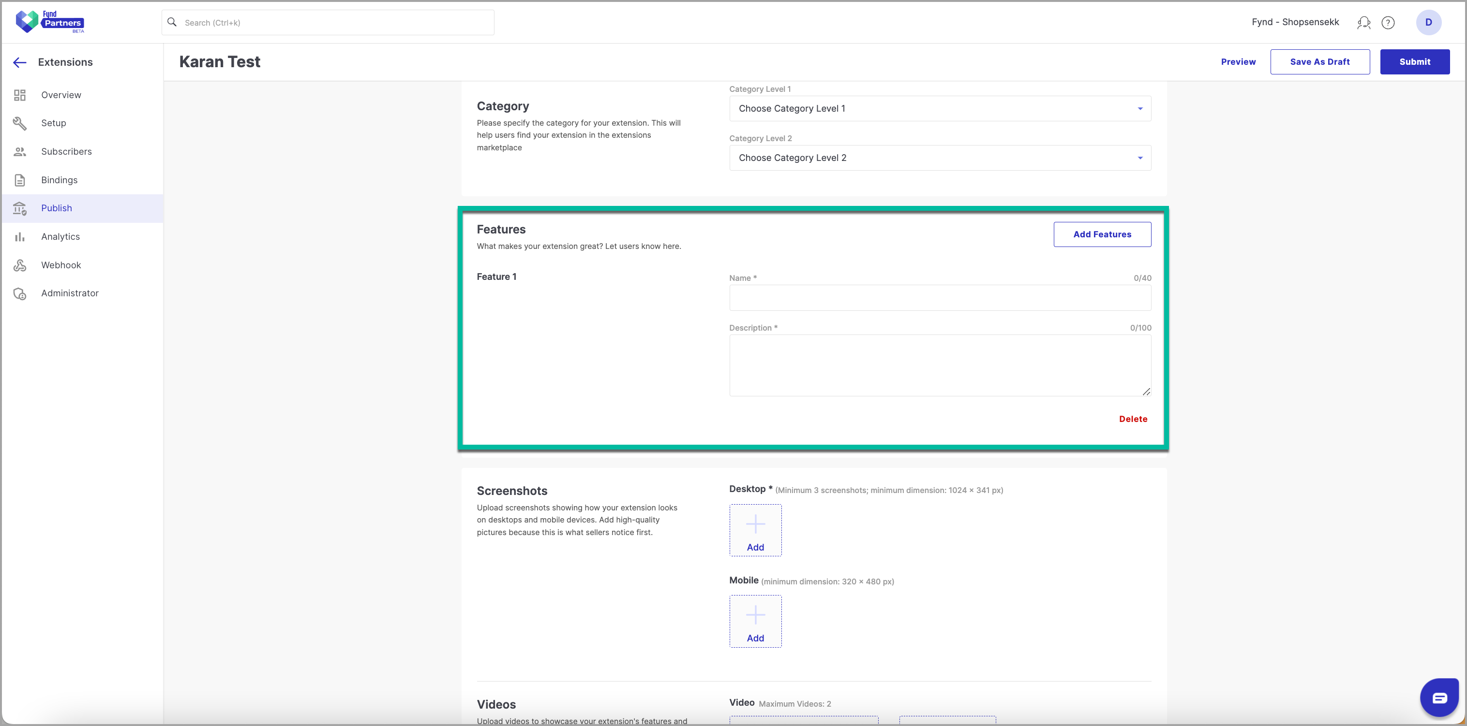1467x726 pixels.
Task: Click the Administrator shield icon
Action: (x=20, y=293)
